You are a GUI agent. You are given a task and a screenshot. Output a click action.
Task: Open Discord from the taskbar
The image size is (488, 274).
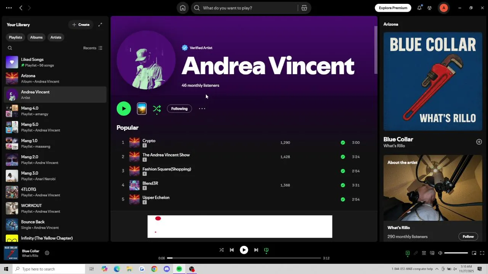(167, 269)
